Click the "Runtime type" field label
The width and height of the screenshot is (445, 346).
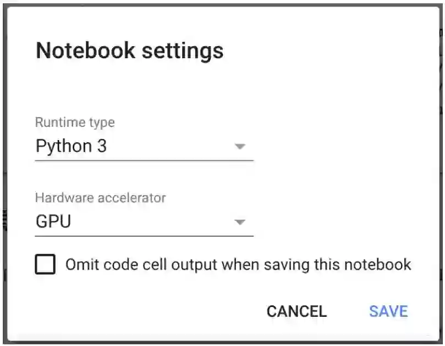pyautogui.click(x=75, y=122)
